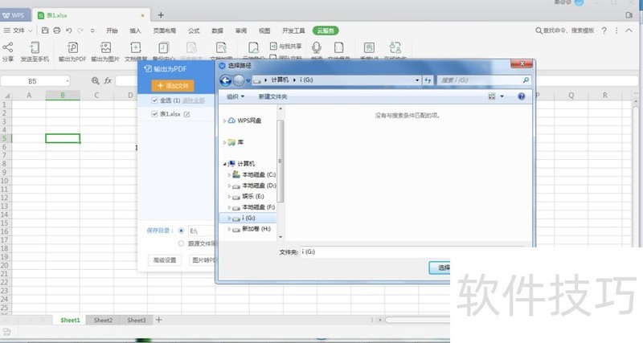643x343 pixels.
Task: Click the 清除全部 link
Action: pyautogui.click(x=194, y=100)
